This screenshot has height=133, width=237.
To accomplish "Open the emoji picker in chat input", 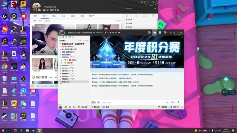I will 93,103.
